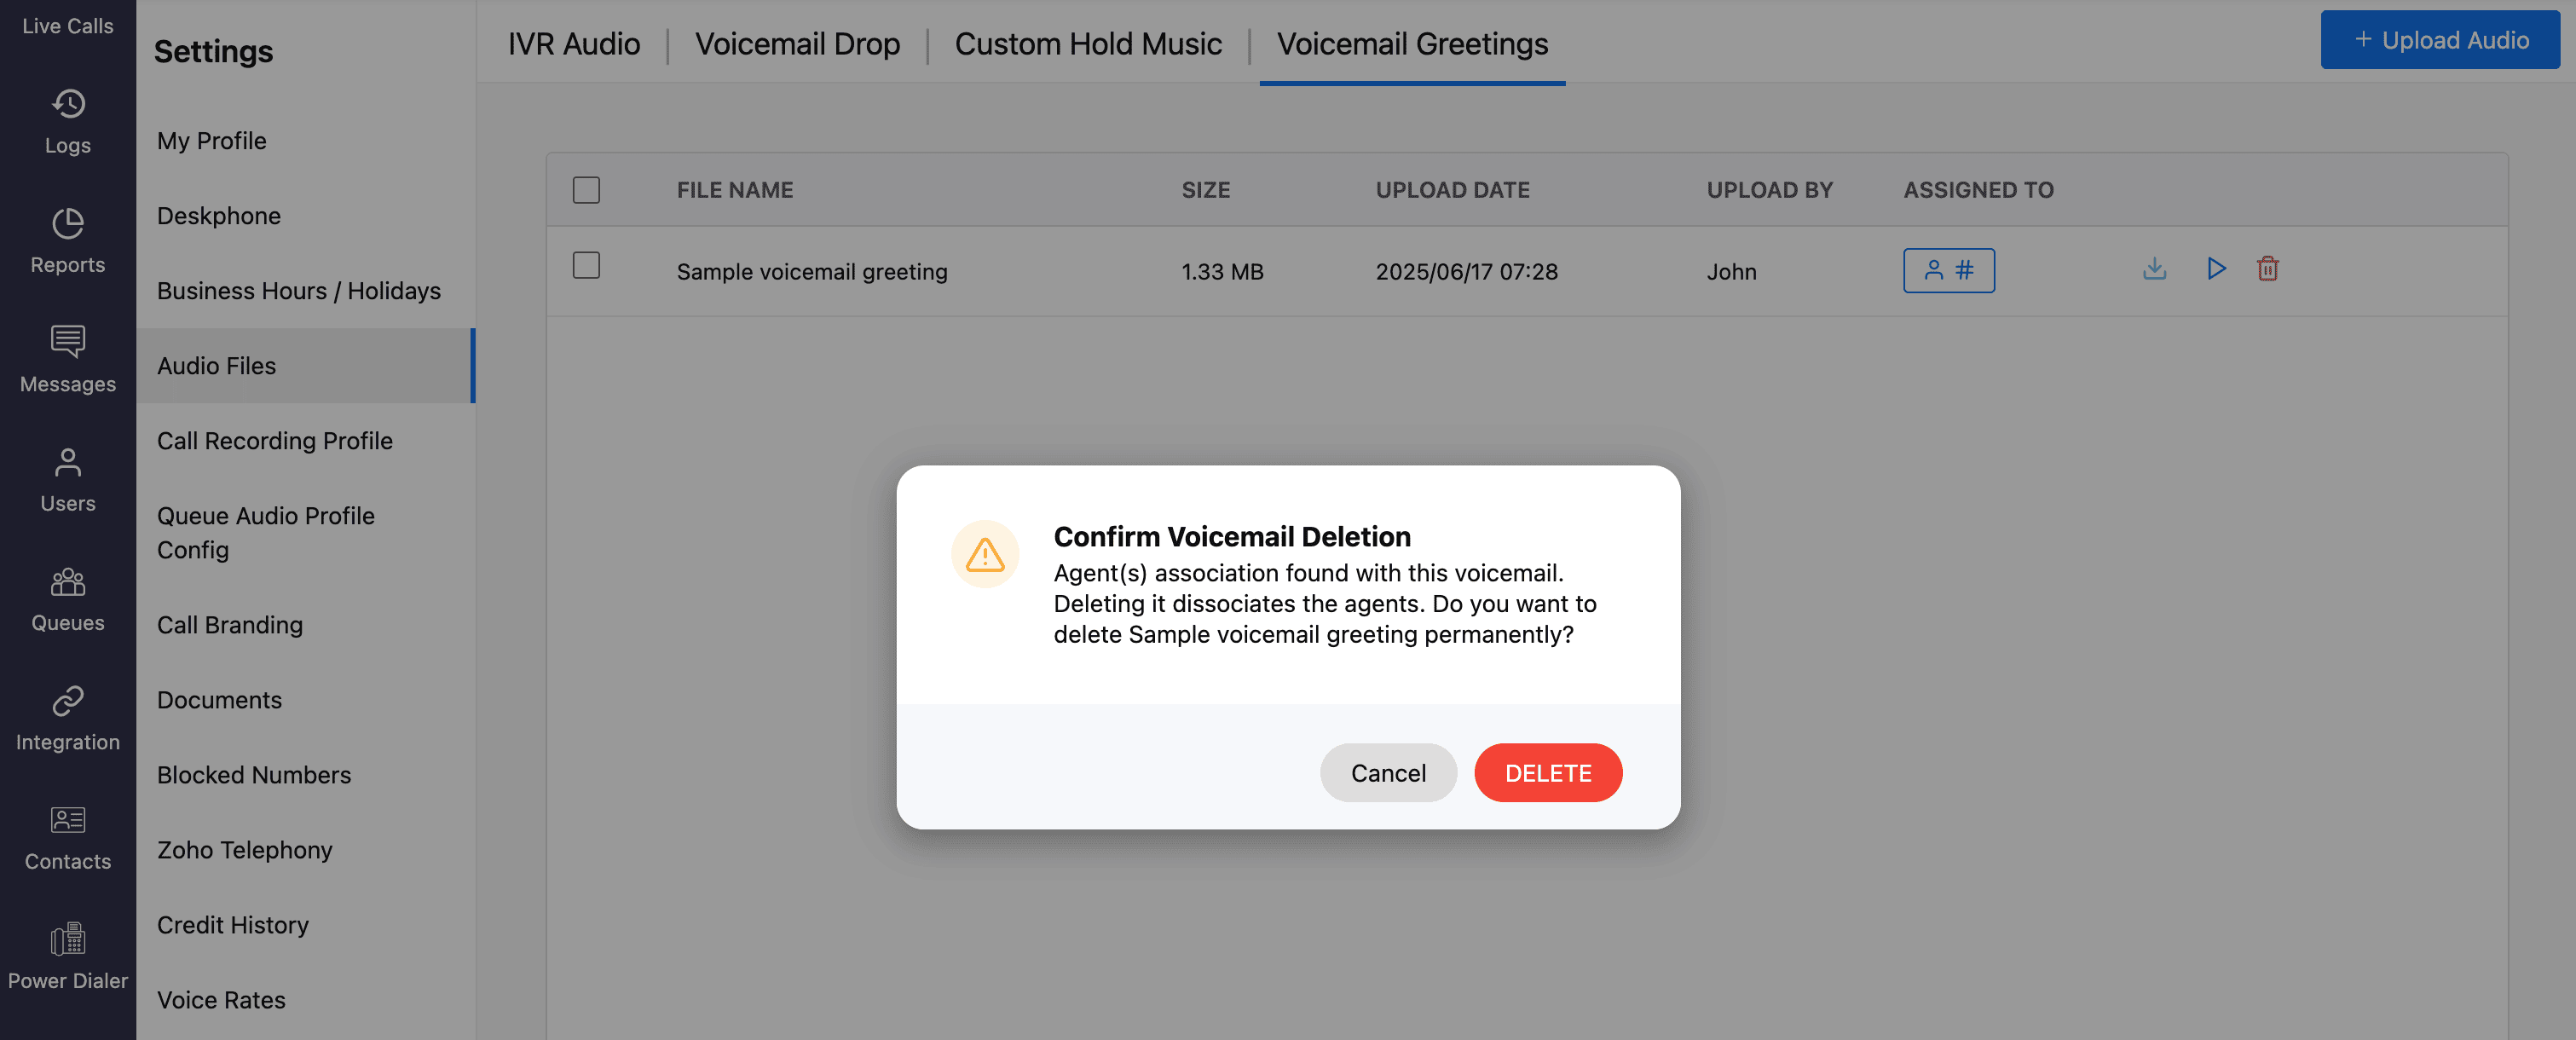Open the Users section icon

(x=68, y=462)
